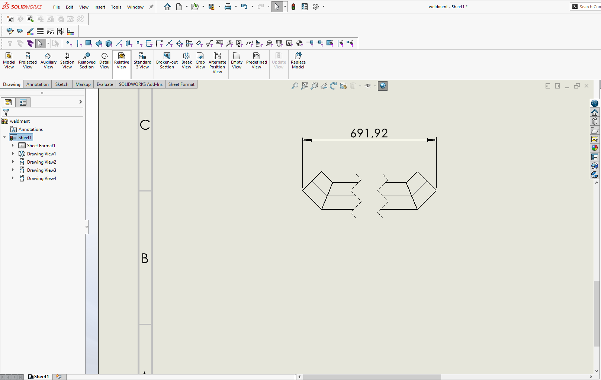Collapse the Sheet1 tree node
Image resolution: width=601 pixels, height=380 pixels.
point(4,138)
